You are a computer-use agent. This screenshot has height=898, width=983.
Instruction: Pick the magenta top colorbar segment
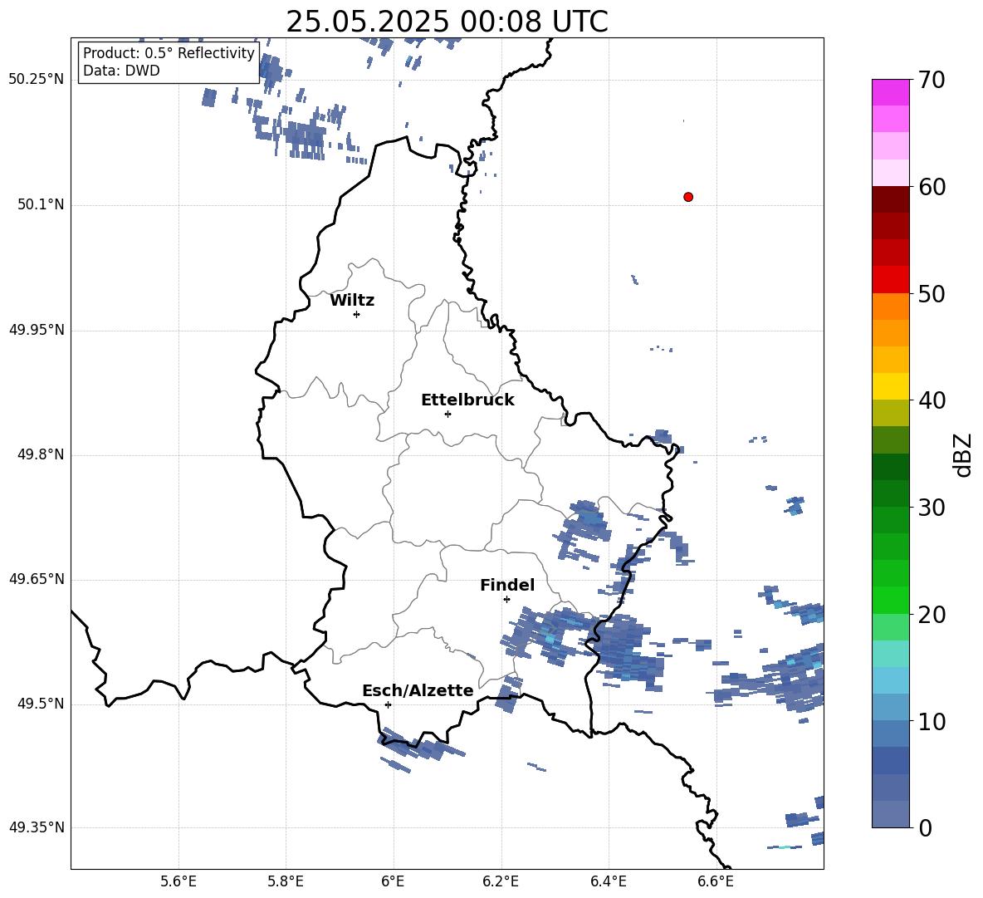click(890, 92)
